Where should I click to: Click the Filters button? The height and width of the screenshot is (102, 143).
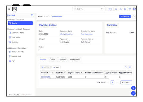tap(45, 67)
